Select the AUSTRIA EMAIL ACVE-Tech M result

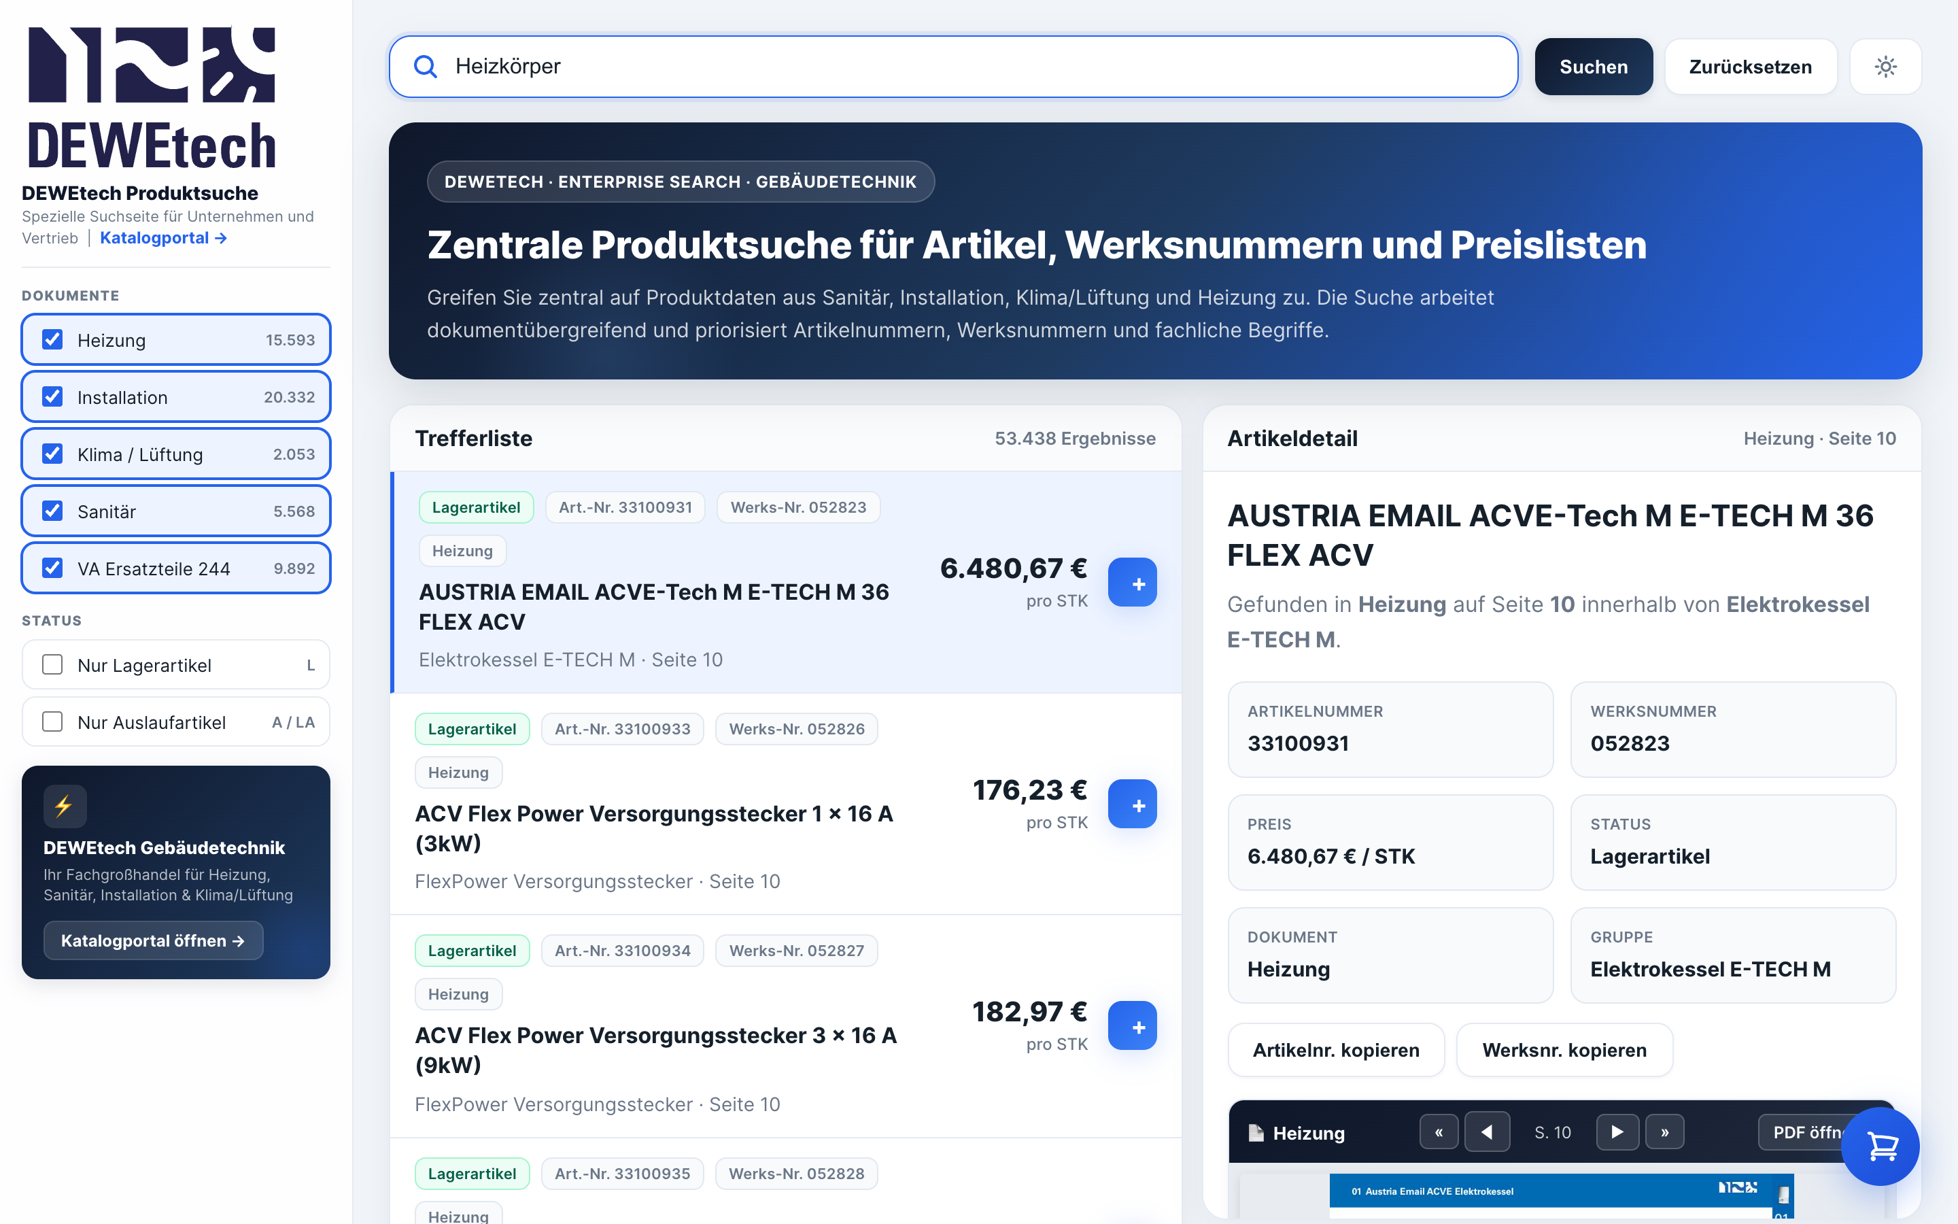[787, 582]
